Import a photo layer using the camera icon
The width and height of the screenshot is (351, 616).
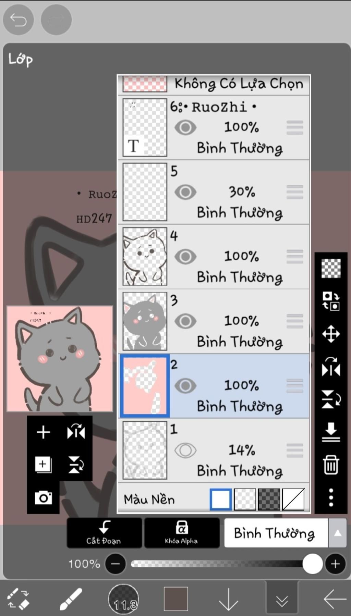pyautogui.click(x=43, y=497)
